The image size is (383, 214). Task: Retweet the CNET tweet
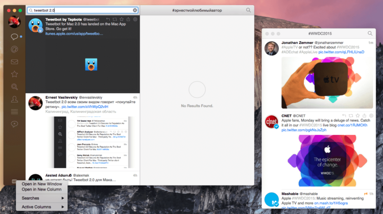[351, 116]
